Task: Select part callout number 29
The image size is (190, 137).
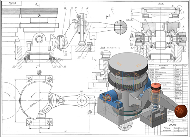Action: (112, 8)
